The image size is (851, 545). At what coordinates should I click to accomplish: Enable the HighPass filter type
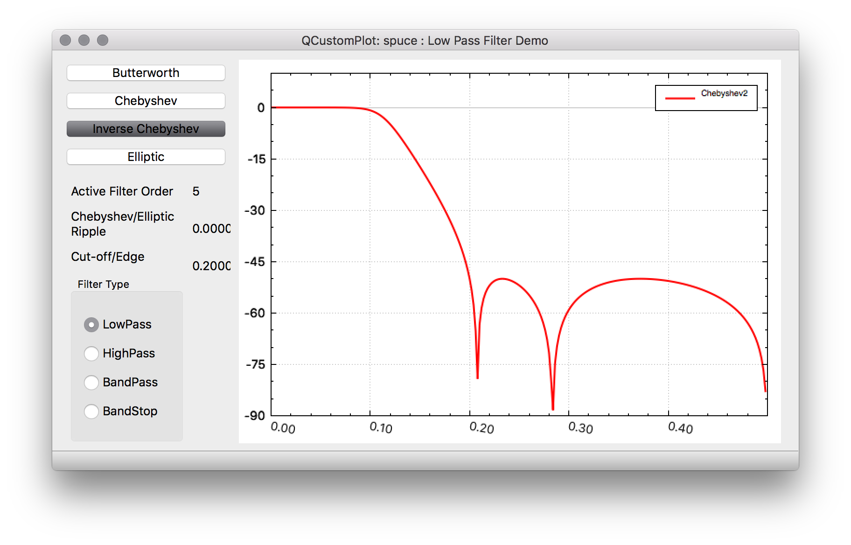tap(91, 354)
